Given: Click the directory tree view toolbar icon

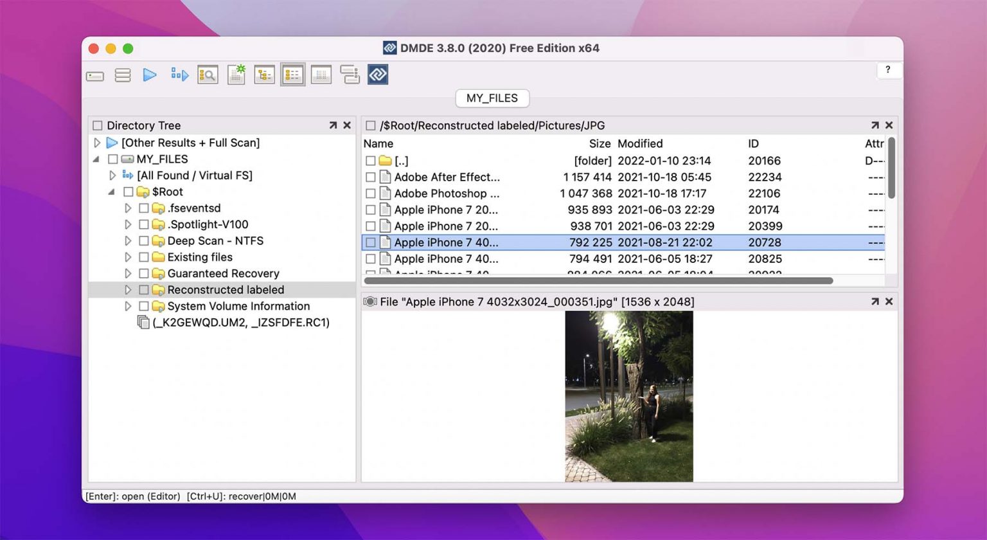Looking at the screenshot, I should (x=264, y=75).
